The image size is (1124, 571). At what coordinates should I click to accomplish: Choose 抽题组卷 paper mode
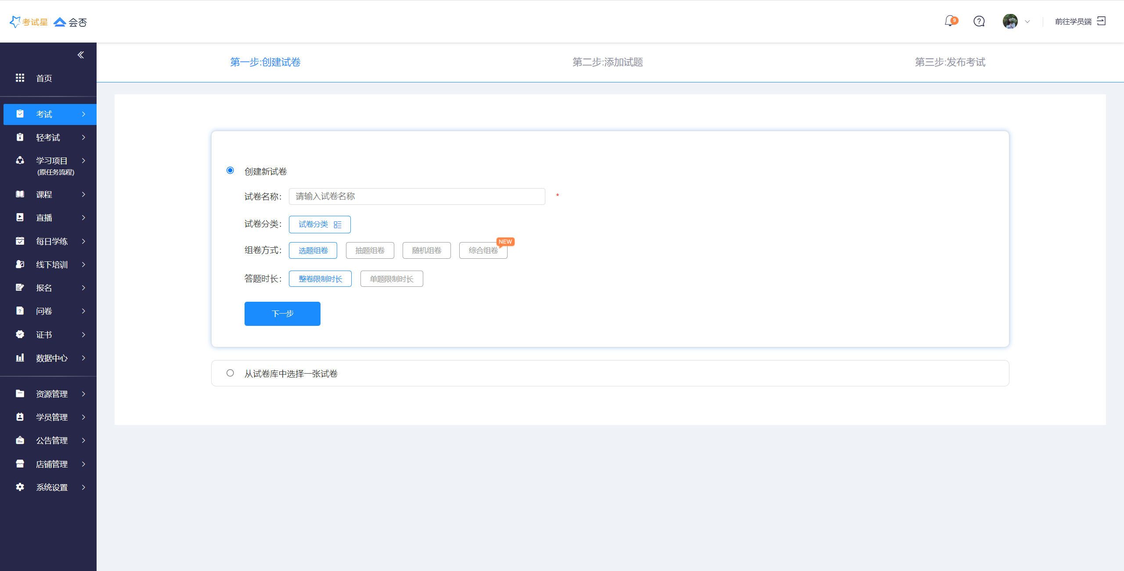[x=370, y=250]
